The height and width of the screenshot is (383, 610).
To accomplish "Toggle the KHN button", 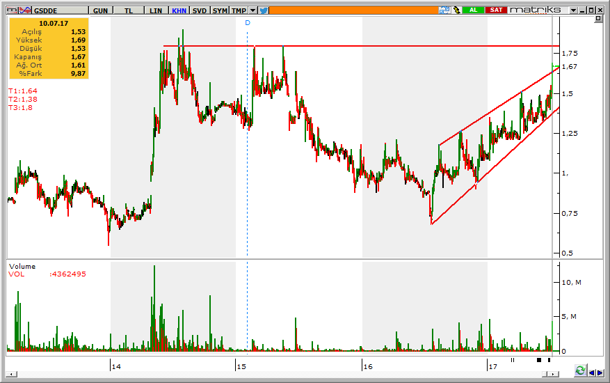I will [179, 10].
